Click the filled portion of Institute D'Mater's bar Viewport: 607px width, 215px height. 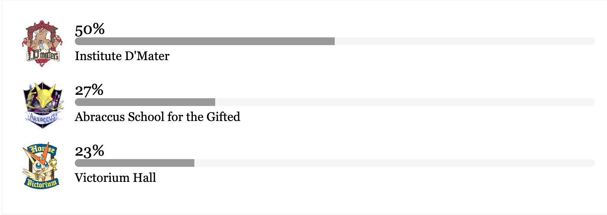[x=204, y=41]
